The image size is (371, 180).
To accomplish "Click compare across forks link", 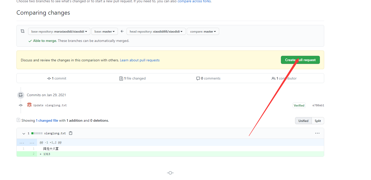I will pos(194,1).
